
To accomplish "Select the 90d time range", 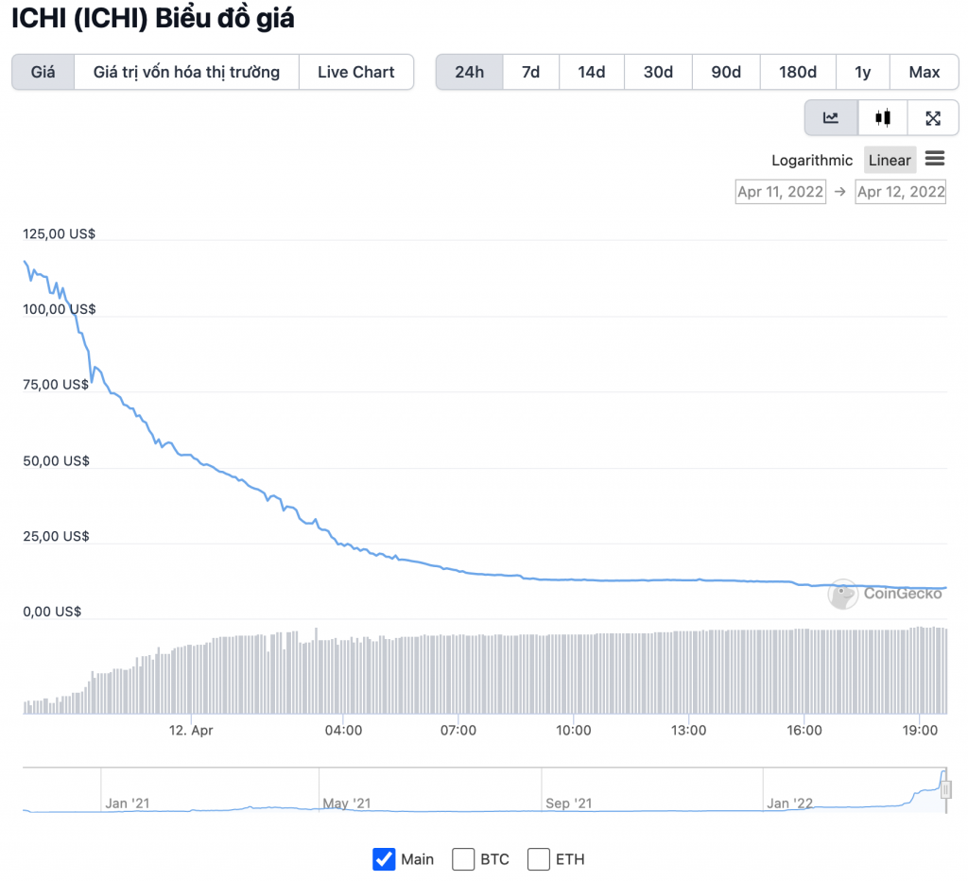I will coord(726,72).
